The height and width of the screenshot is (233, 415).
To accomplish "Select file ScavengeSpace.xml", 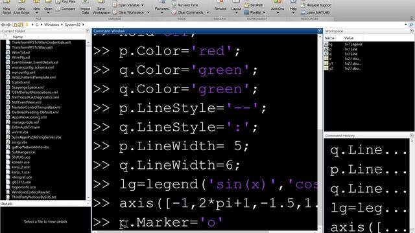I will [27, 87].
